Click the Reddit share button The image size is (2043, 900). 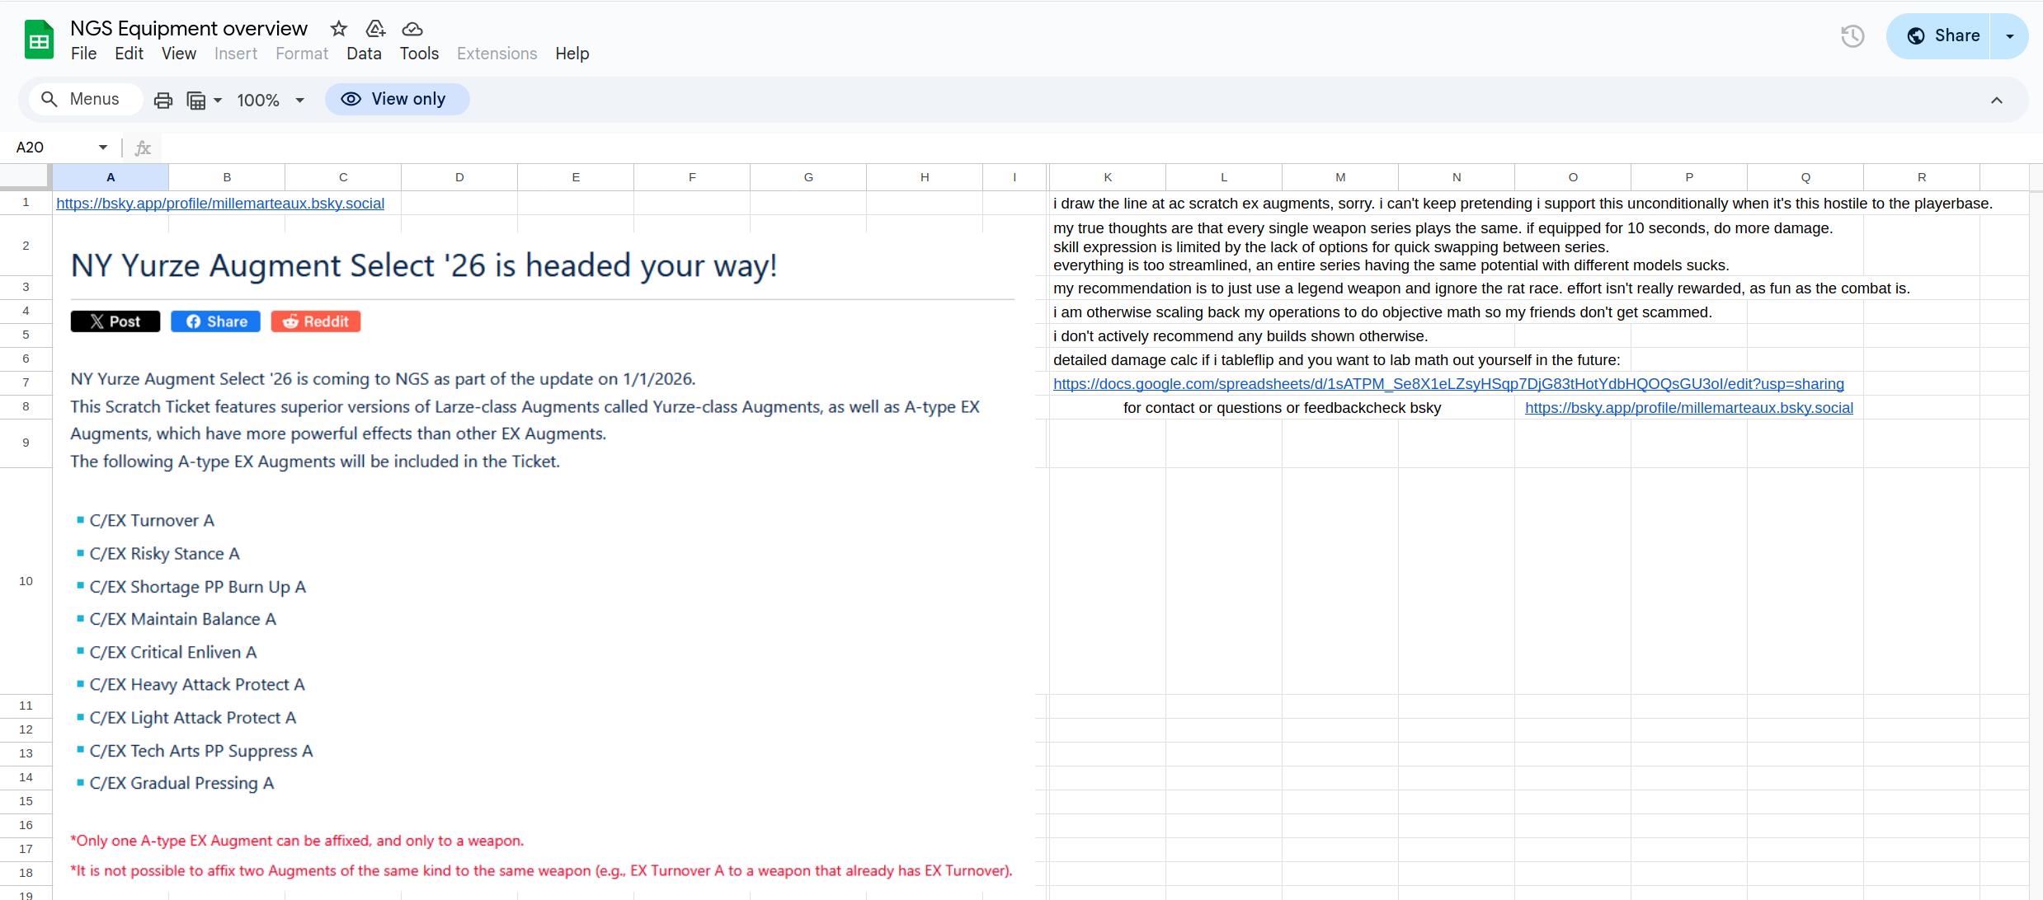click(316, 321)
